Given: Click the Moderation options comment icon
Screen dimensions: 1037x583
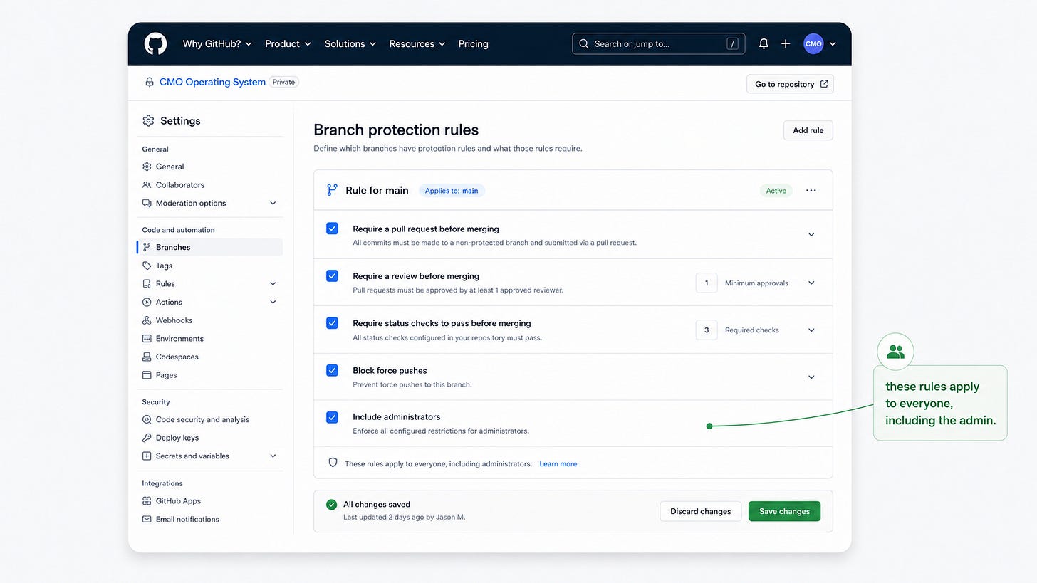Looking at the screenshot, I should click(x=147, y=203).
